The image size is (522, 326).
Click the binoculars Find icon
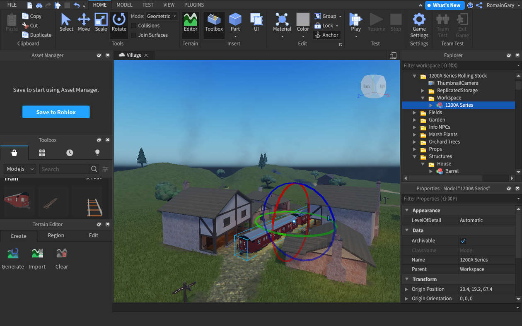pos(39,5)
